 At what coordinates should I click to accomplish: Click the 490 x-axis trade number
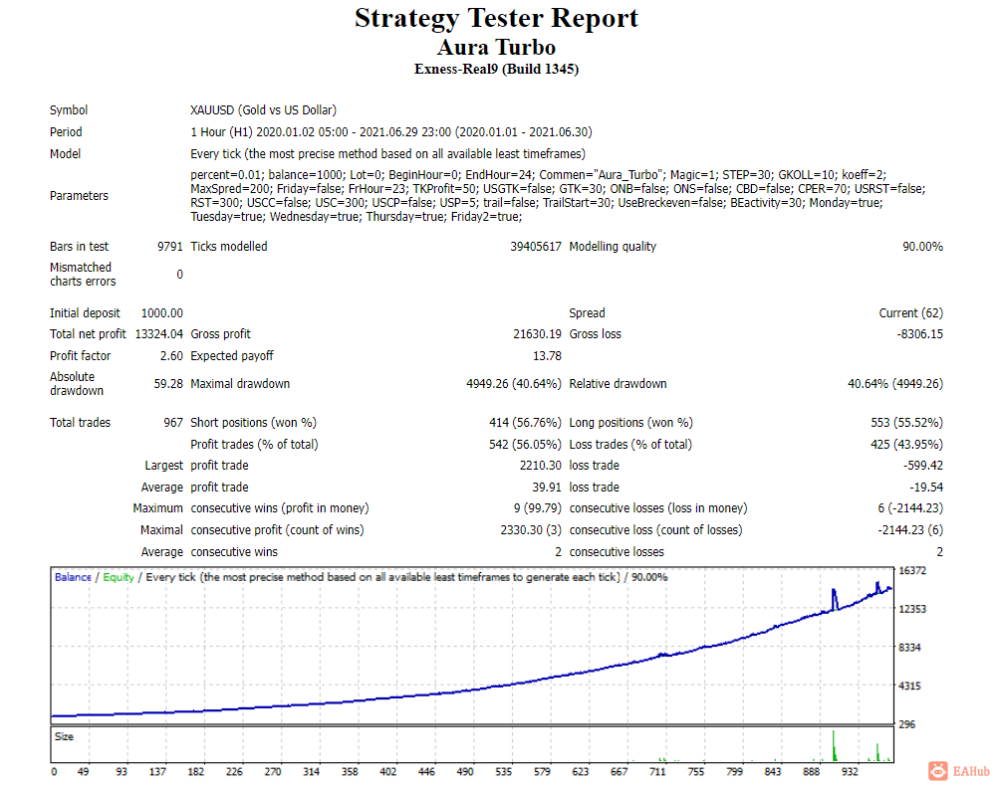[x=465, y=771]
